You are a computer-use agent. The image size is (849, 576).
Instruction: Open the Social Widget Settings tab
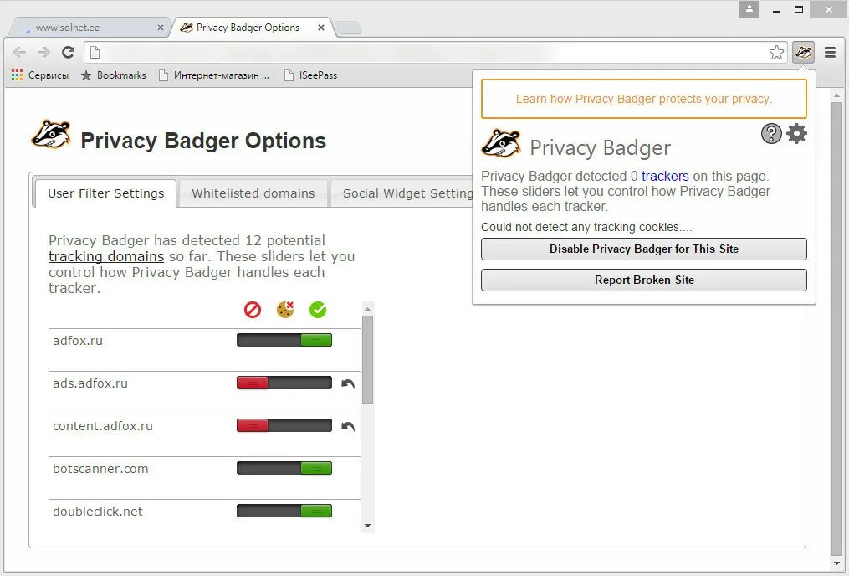tap(402, 193)
